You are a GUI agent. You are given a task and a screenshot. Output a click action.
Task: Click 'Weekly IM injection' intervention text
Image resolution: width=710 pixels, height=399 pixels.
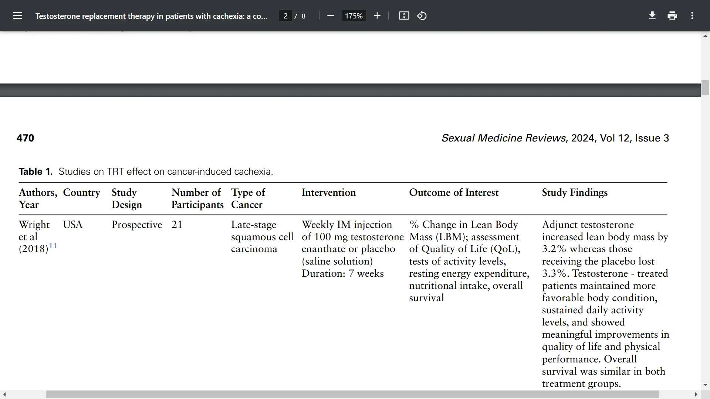pyautogui.click(x=347, y=225)
